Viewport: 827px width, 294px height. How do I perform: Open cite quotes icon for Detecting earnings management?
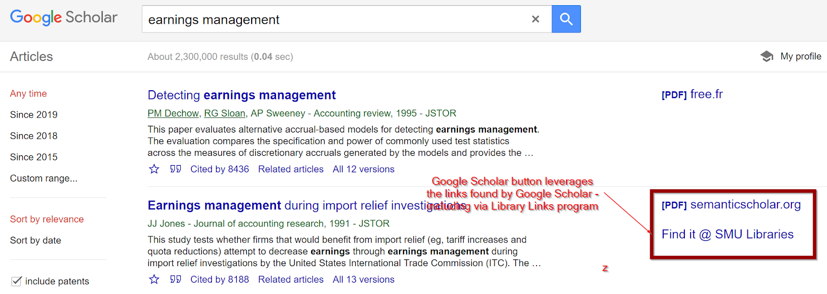click(176, 169)
